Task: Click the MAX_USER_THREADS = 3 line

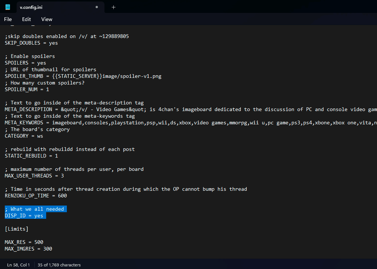Action: [34, 176]
